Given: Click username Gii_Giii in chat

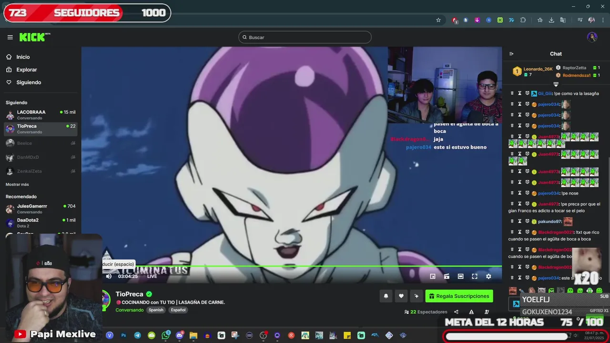Looking at the screenshot, I should (545, 93).
